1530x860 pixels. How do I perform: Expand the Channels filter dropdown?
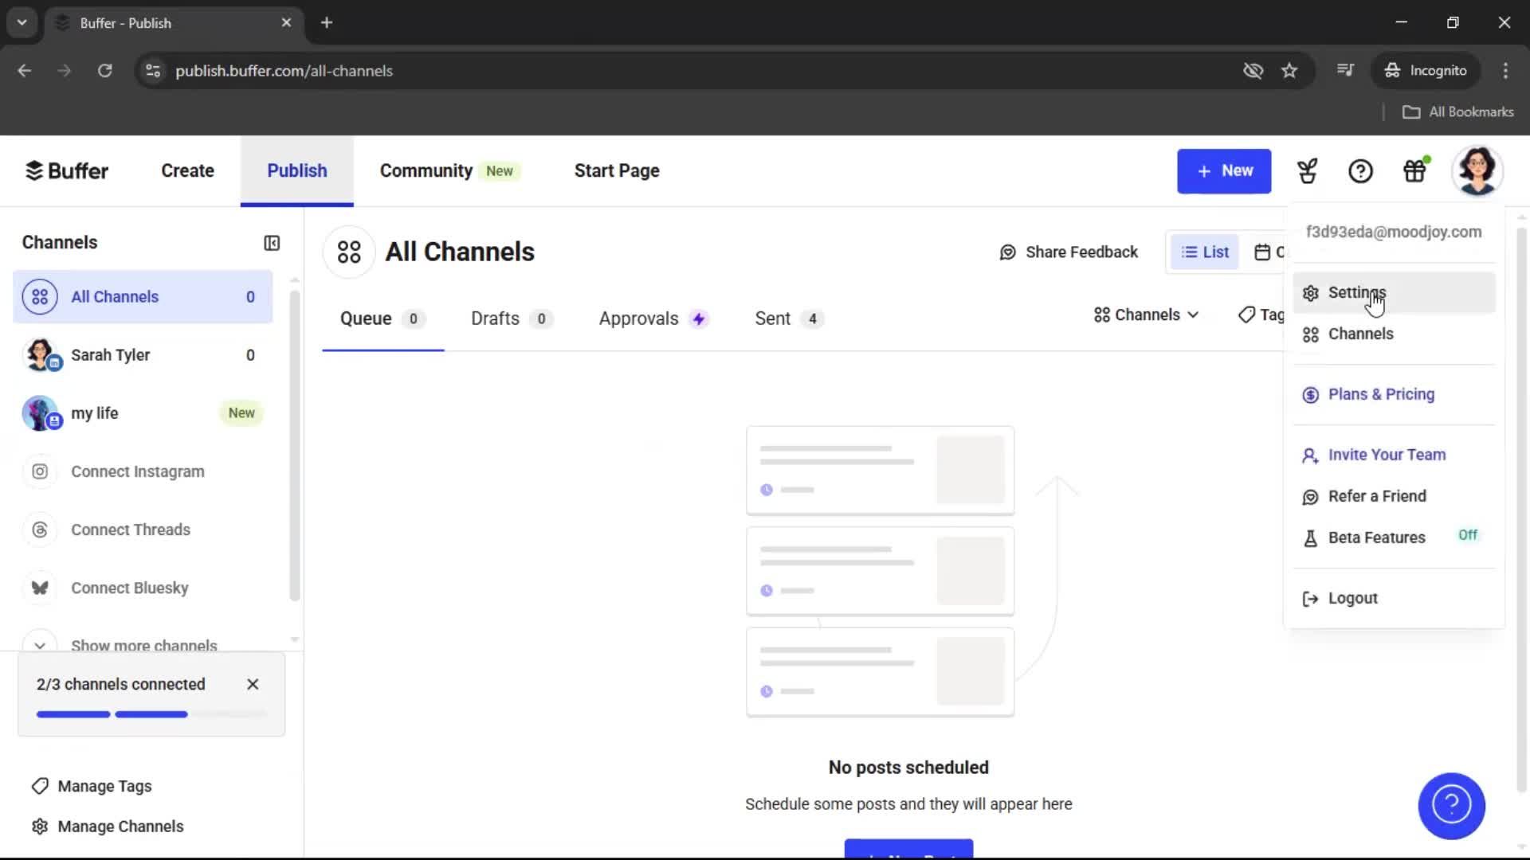pyautogui.click(x=1146, y=315)
